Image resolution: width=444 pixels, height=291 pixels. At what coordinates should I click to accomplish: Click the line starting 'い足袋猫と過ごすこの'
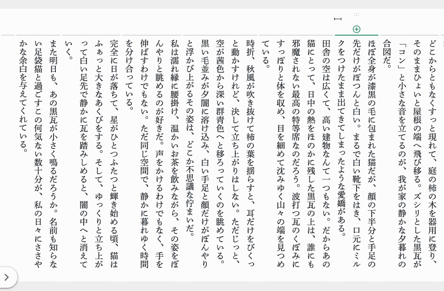(x=38, y=154)
